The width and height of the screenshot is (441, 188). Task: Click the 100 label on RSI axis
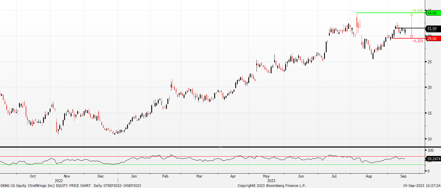(x=431, y=150)
